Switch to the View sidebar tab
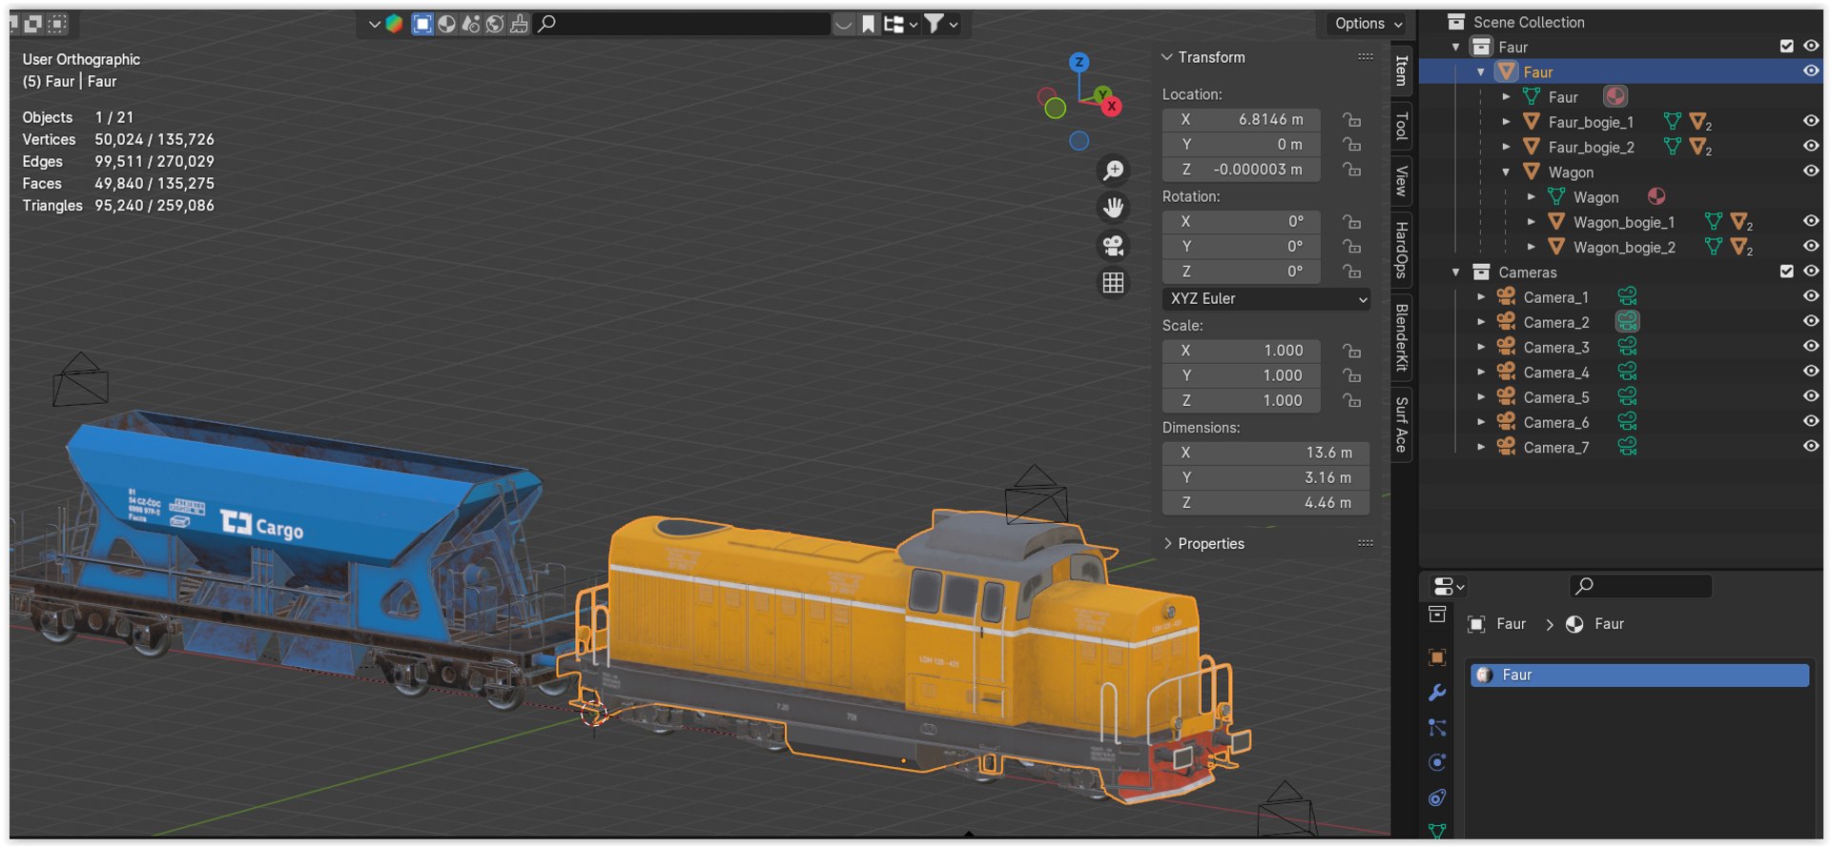1831x847 pixels. [x=1401, y=180]
